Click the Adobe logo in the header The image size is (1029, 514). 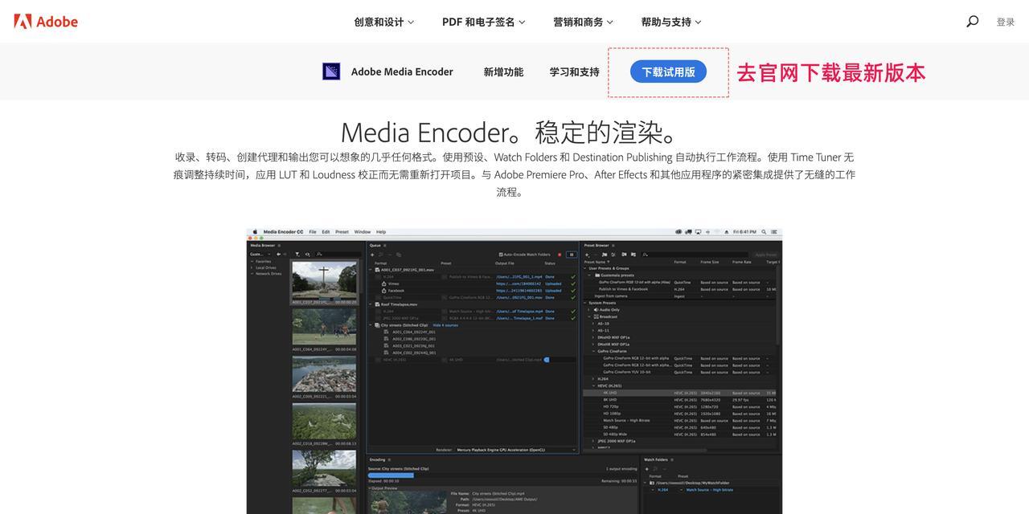click(46, 22)
